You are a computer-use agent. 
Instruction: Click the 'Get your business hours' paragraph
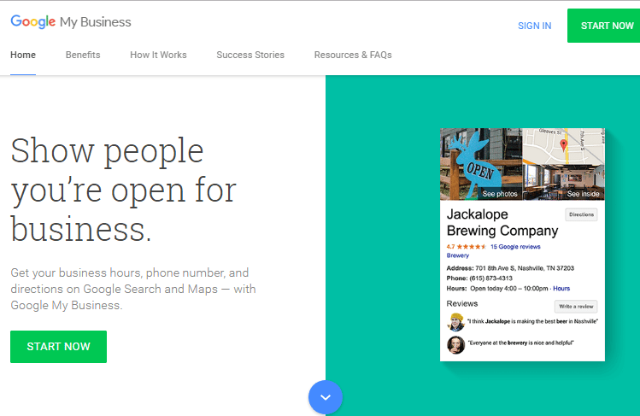click(x=133, y=289)
